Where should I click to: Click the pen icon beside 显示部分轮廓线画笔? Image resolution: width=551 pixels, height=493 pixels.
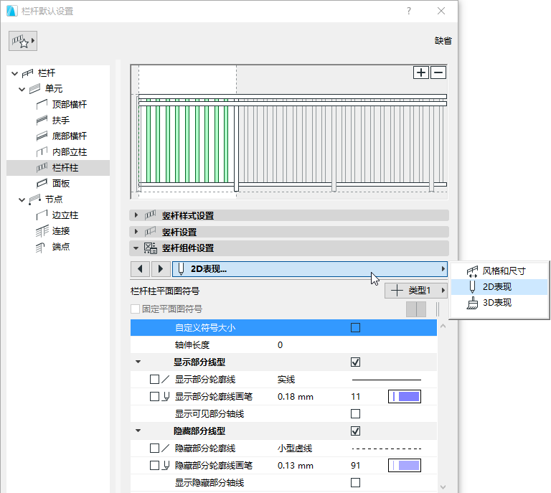tap(166, 397)
